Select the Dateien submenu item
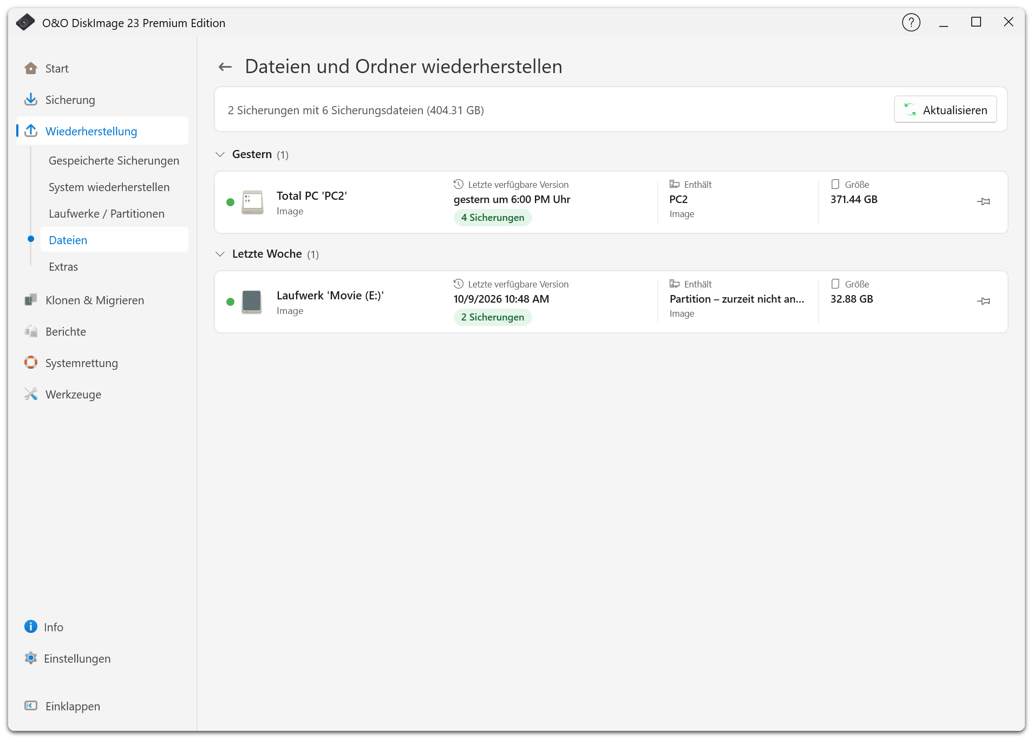 coord(114,240)
